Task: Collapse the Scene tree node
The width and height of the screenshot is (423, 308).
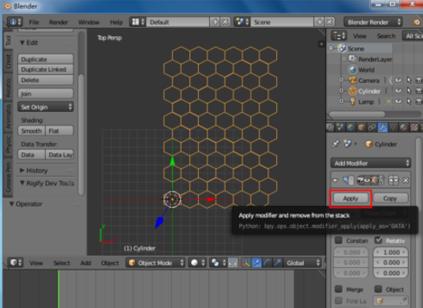Action: tap(331, 48)
